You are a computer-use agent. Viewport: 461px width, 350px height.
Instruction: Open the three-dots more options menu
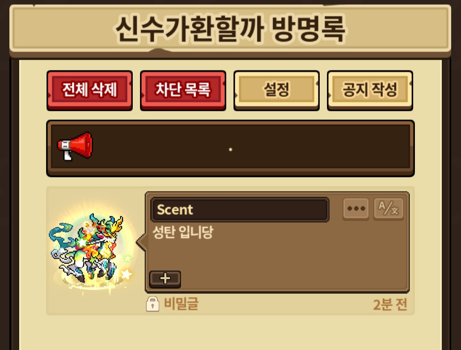pyautogui.click(x=356, y=209)
